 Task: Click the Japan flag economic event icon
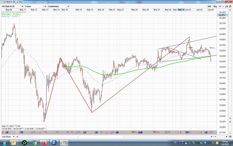17,132
